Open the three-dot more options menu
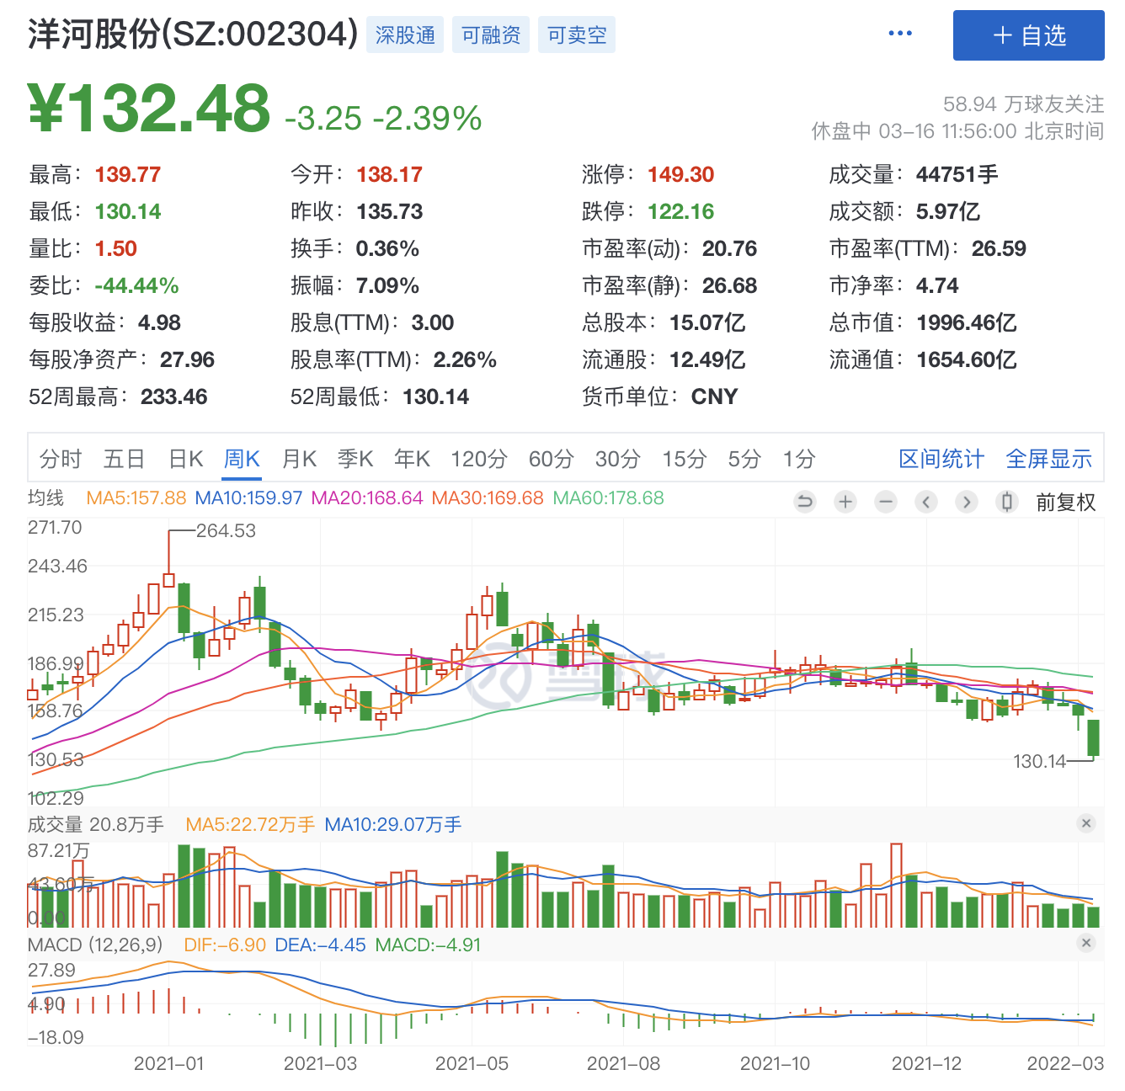Screen dimensions: 1125x1091 point(900,34)
